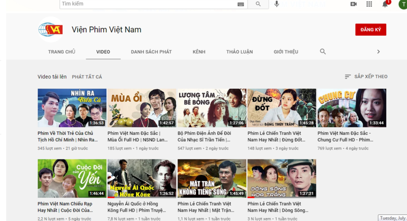Open the YouTube apps grid icon

click(369, 4)
